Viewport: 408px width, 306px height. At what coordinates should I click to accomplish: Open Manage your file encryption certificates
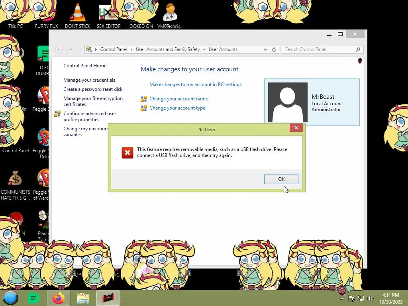93,101
